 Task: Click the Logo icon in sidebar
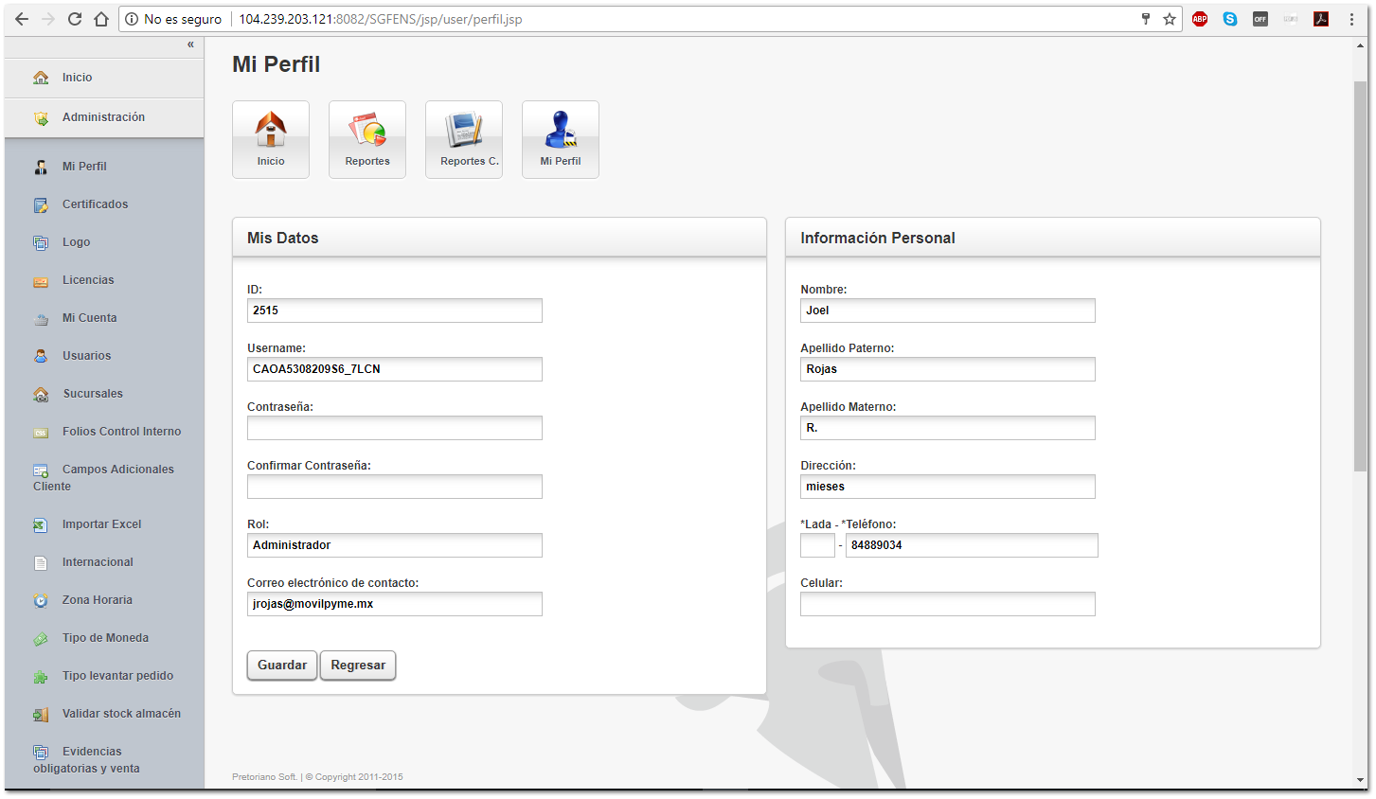pos(41,242)
